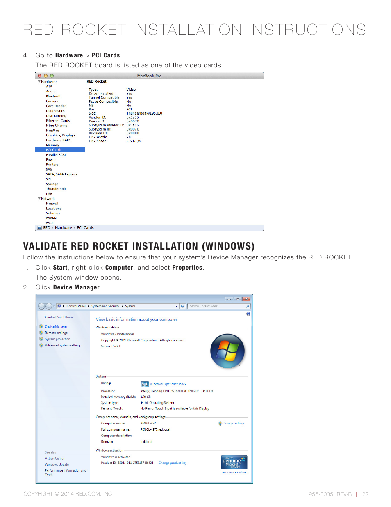Select Ethernet Cards entry
This screenshot has width=391, height=507.
[58, 121]
